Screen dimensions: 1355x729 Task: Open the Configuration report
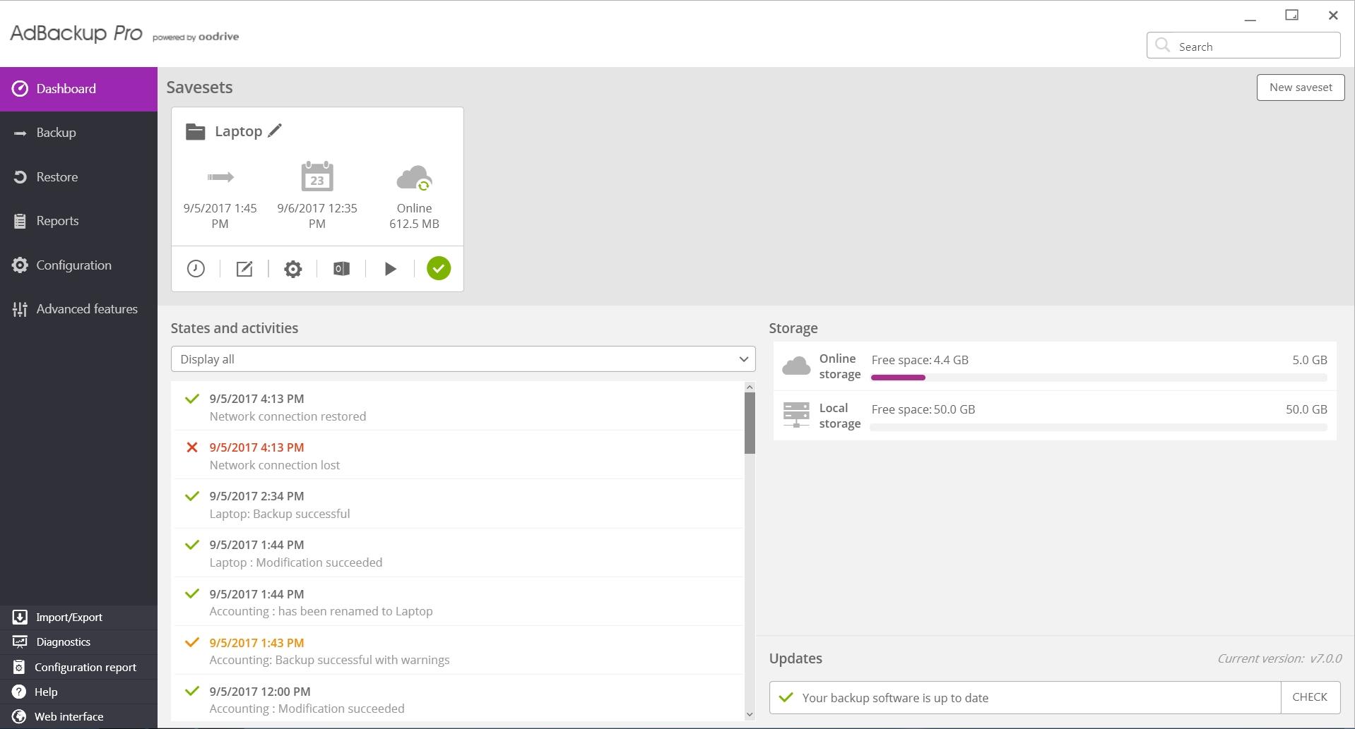[x=78, y=668]
